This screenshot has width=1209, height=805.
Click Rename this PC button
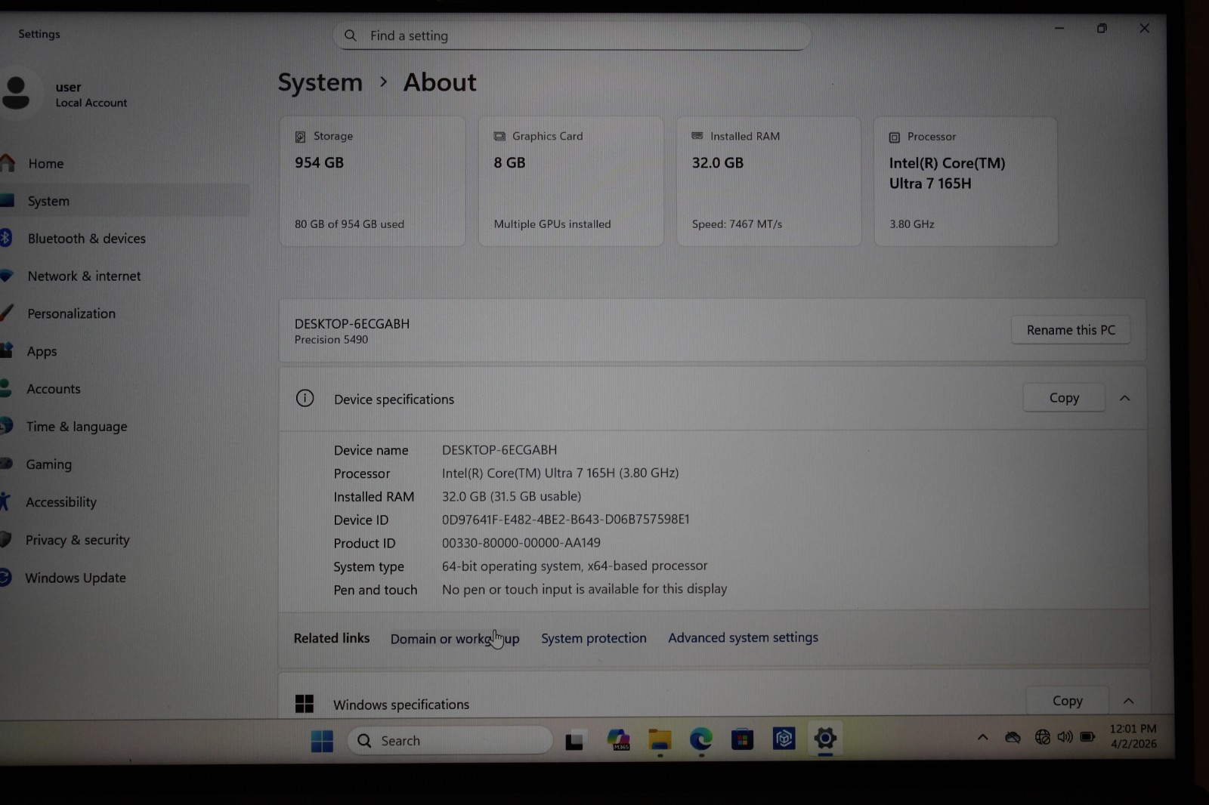1071,330
